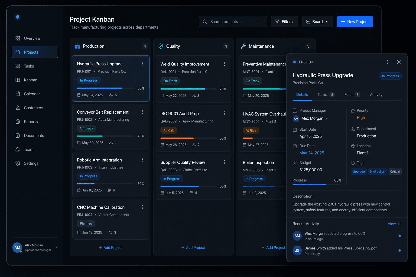
Task: Click the AM avatar in Recent Activity
Action: [297, 236]
